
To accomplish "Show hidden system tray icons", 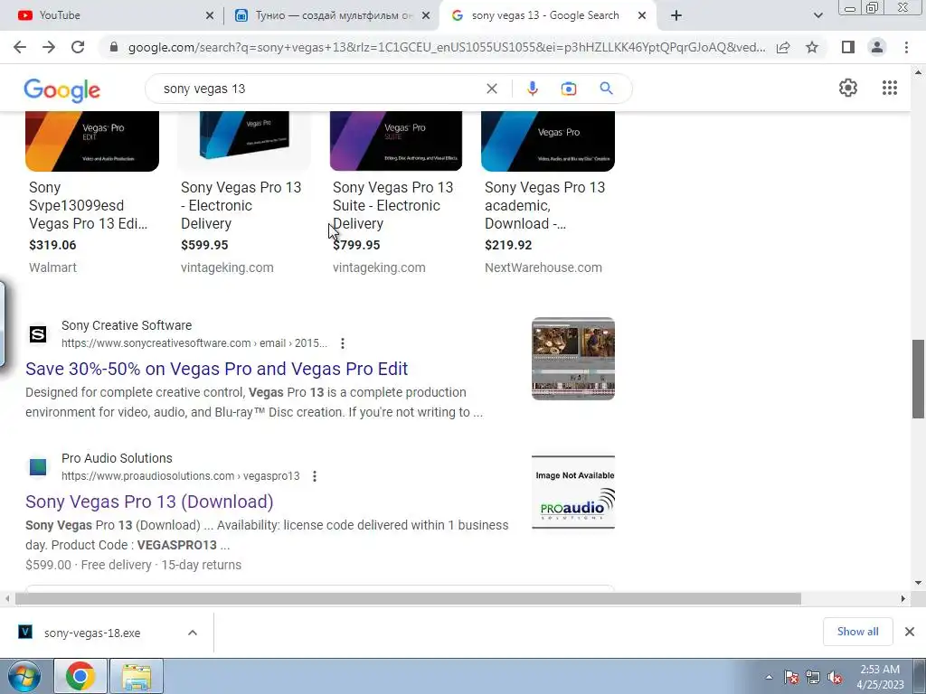I will [x=769, y=678].
